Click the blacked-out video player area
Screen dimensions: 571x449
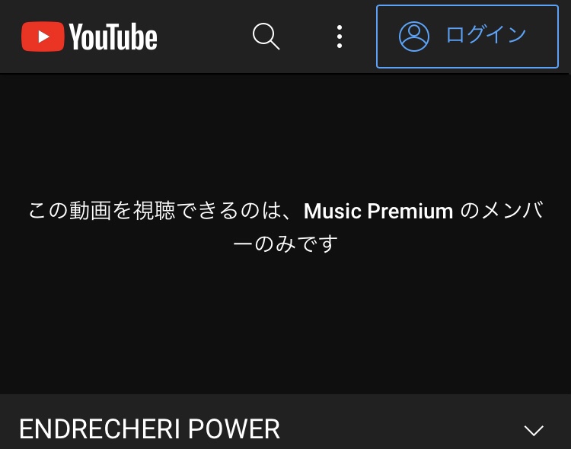[285, 234]
